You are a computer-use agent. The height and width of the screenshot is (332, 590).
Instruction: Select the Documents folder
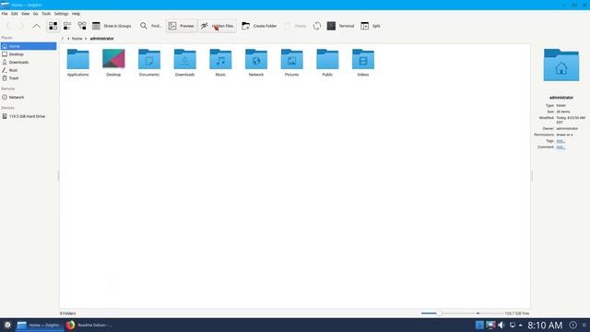(149, 63)
